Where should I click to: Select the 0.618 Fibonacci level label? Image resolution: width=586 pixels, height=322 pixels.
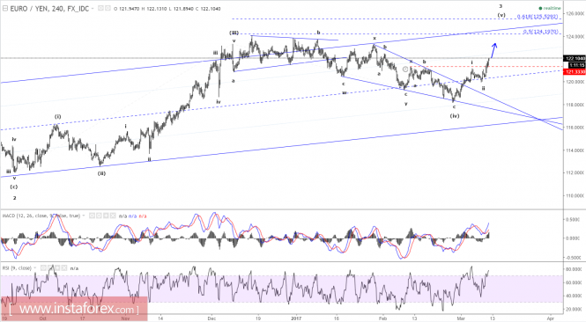pyautogui.click(x=538, y=17)
